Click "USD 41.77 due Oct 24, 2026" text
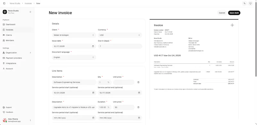Viewport: 257px width, 125px height. [167, 56]
